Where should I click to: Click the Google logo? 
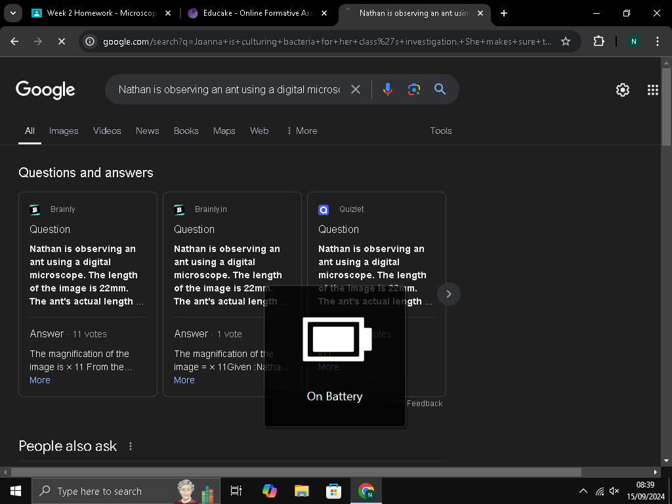45,90
